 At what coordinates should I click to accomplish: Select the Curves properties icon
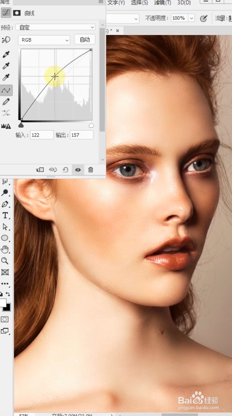(x=6, y=13)
